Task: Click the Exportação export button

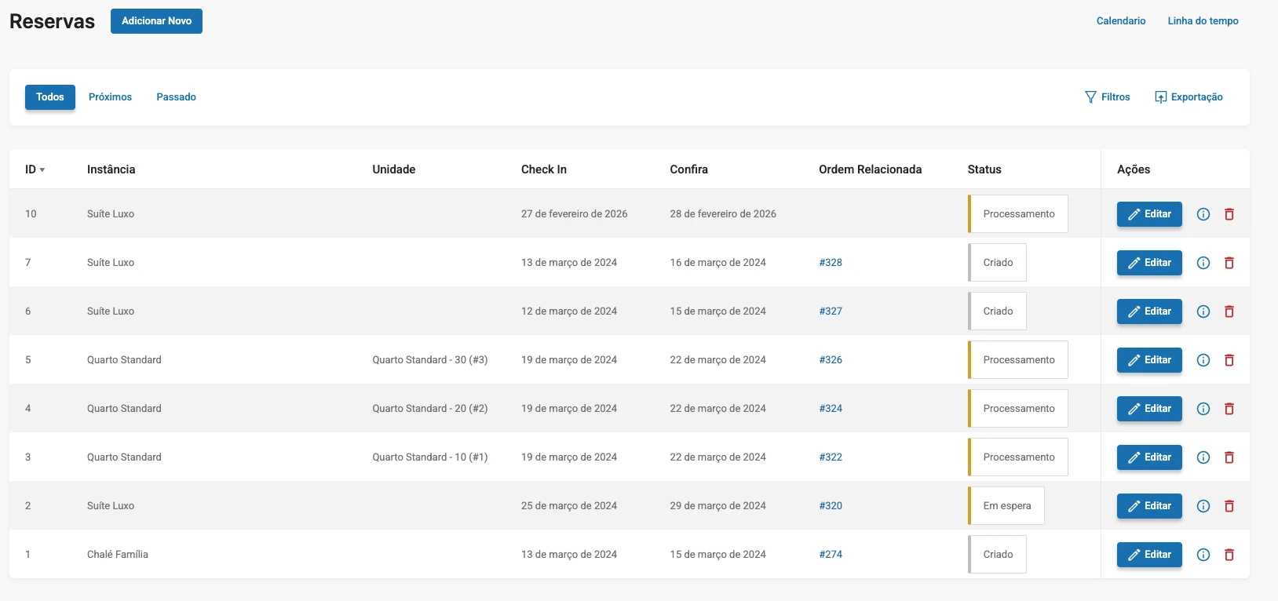Action: (1189, 97)
